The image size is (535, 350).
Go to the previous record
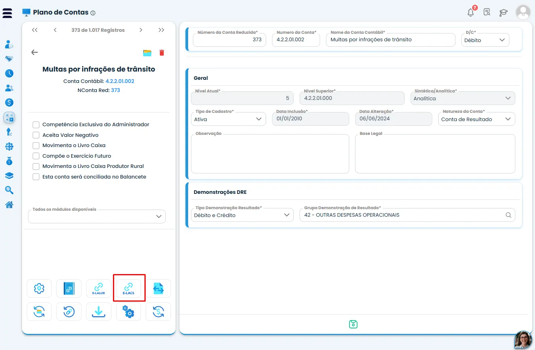click(55, 30)
